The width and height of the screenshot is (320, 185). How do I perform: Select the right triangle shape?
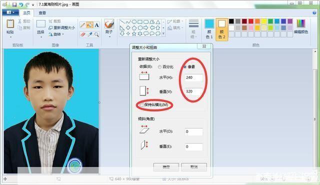(122, 27)
